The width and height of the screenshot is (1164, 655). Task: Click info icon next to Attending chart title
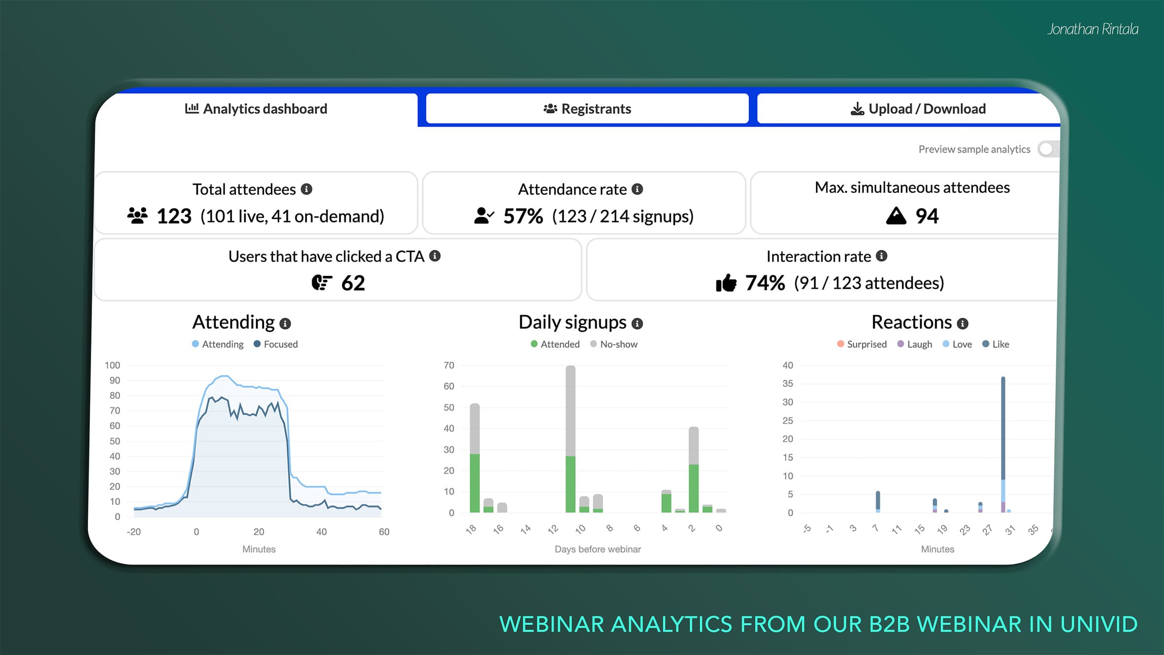coord(285,324)
